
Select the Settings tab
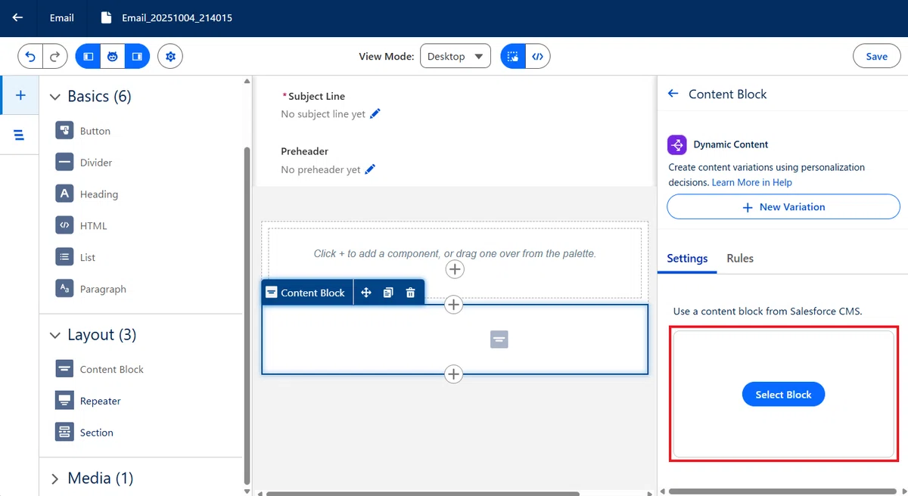click(687, 259)
